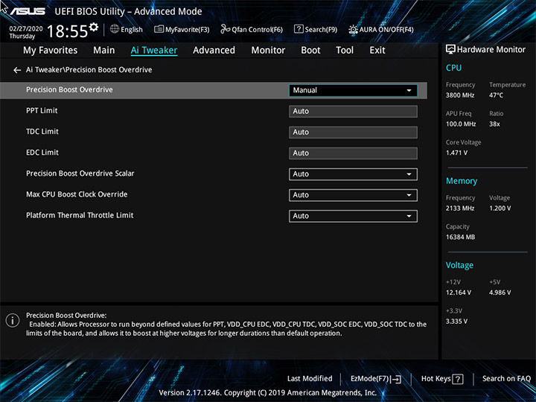Click the +5V reading 4.986 V

point(500,293)
